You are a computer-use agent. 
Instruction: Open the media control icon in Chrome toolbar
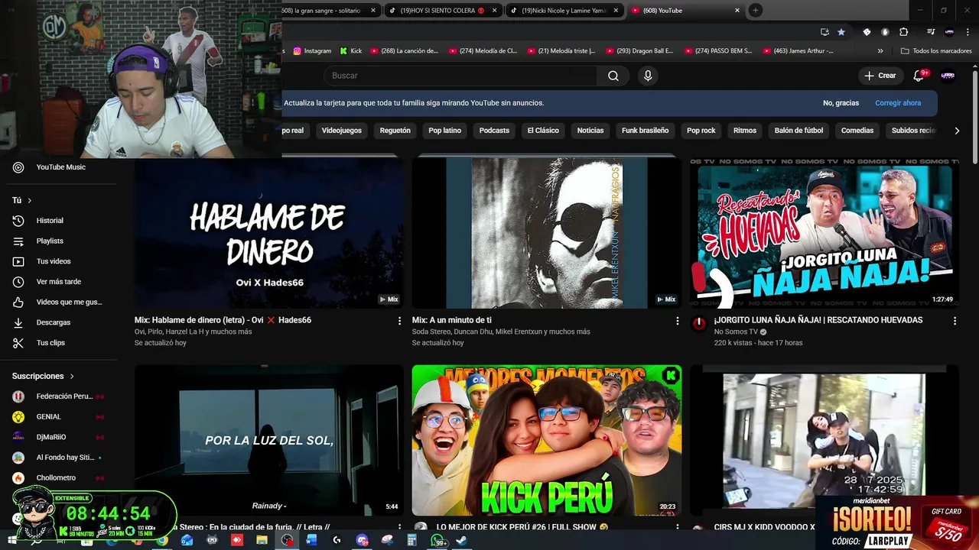(931, 32)
